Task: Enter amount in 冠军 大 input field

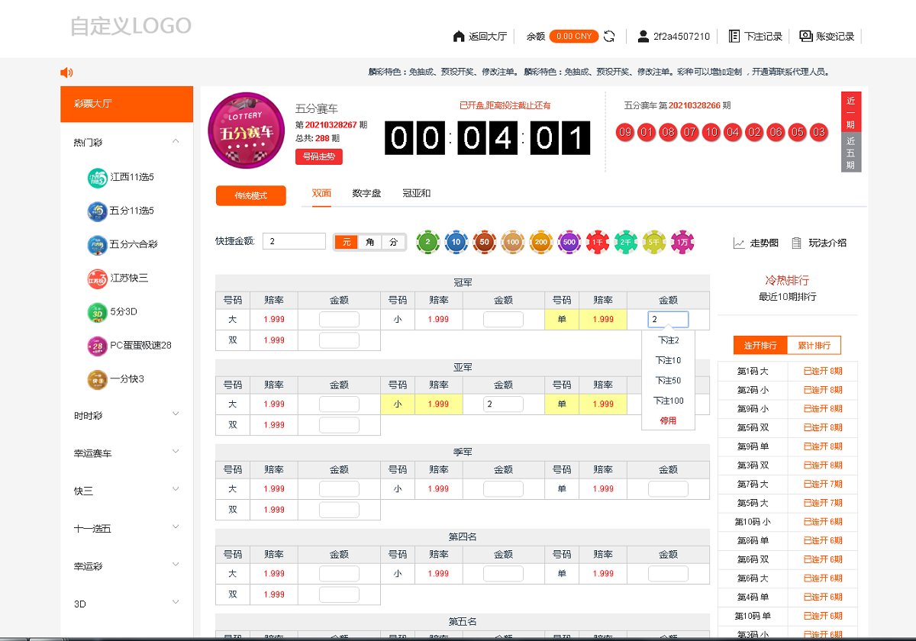Action: click(x=338, y=319)
